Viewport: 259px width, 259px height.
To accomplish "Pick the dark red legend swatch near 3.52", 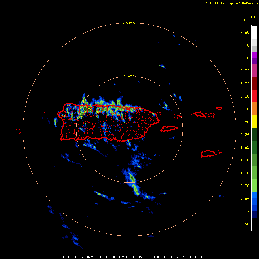I will 254,83.
